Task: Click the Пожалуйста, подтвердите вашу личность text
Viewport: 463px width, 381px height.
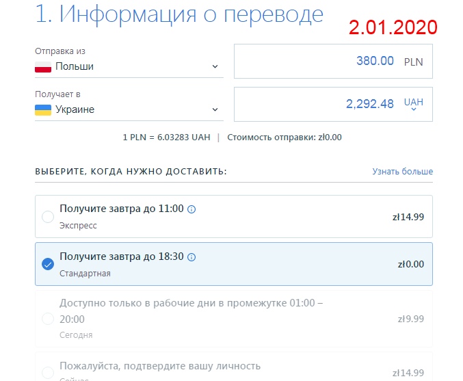Action: 160,366
